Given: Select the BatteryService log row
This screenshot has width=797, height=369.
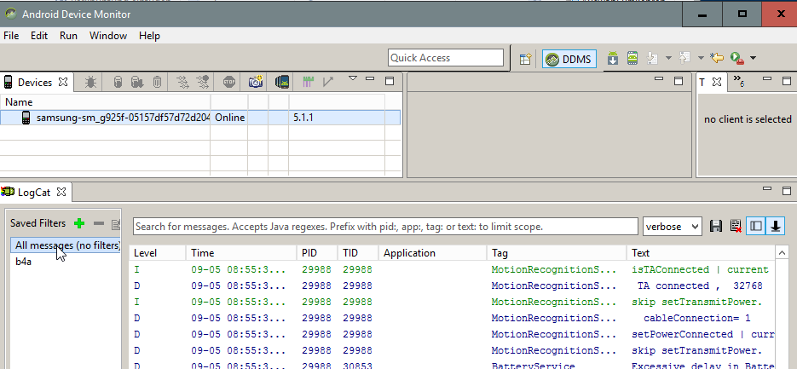Looking at the screenshot, I should (x=453, y=366).
